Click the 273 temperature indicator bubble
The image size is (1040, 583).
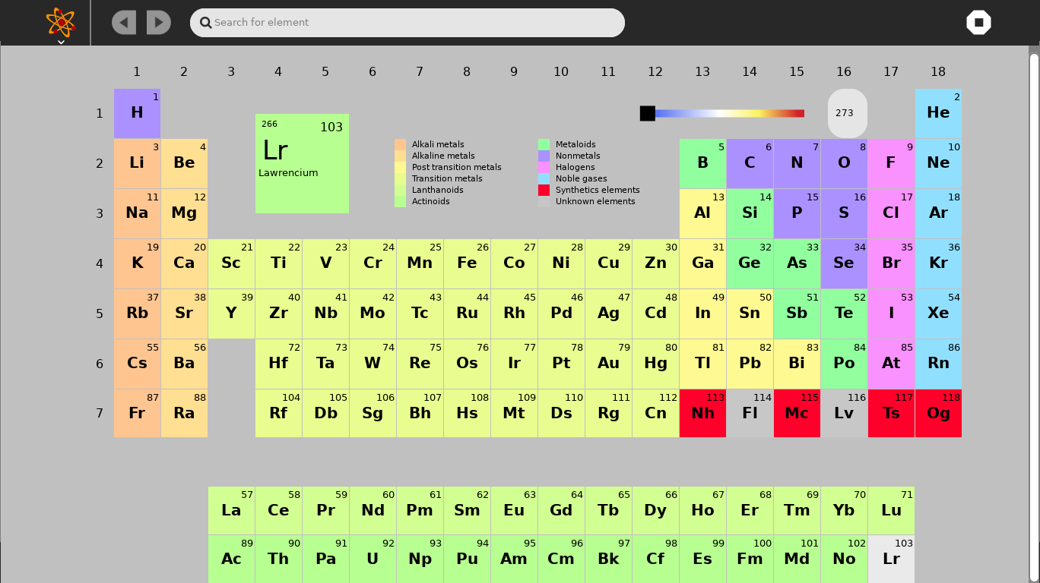(847, 113)
